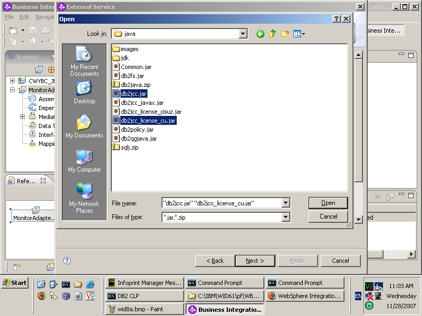Click Back in External Service wizard
Screen dimensions: 422x316
click(x=215, y=261)
